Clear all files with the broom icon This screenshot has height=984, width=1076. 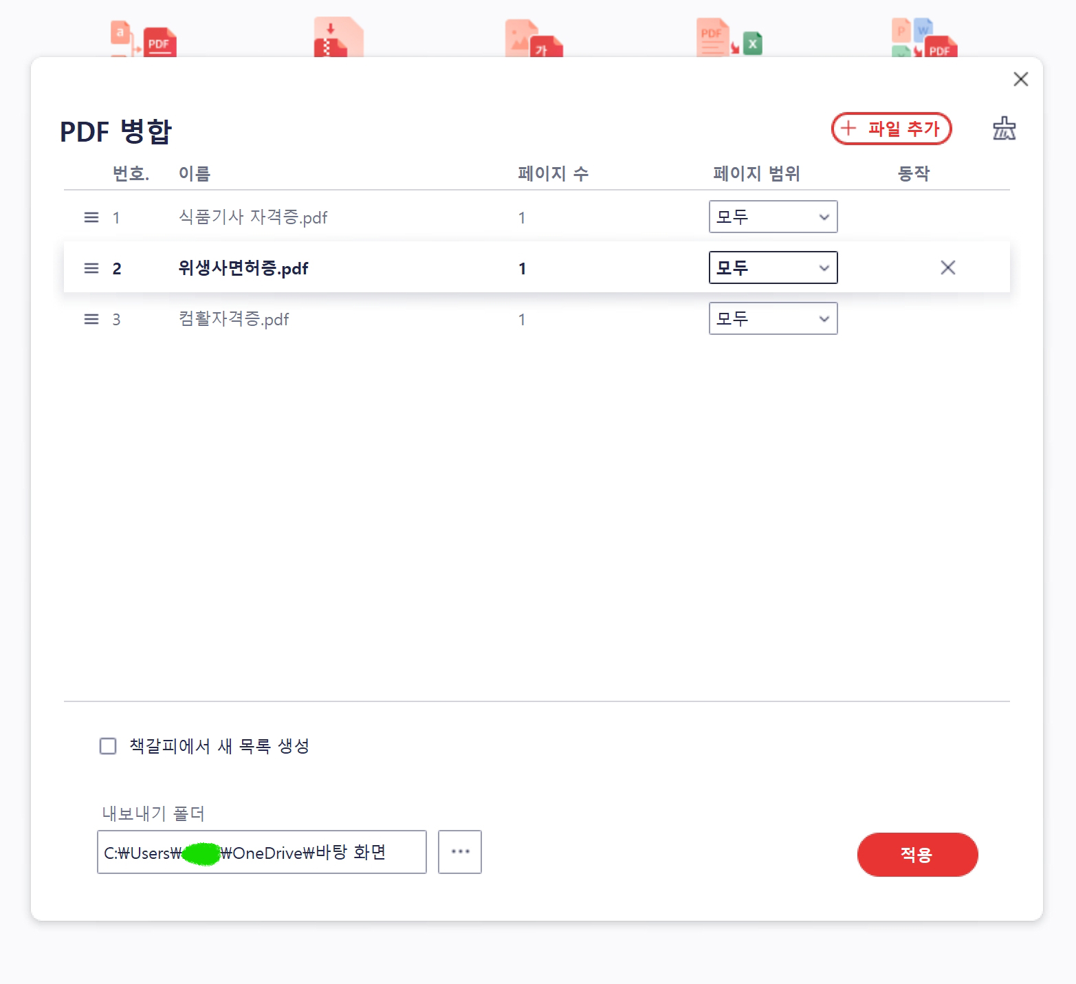(x=1004, y=129)
